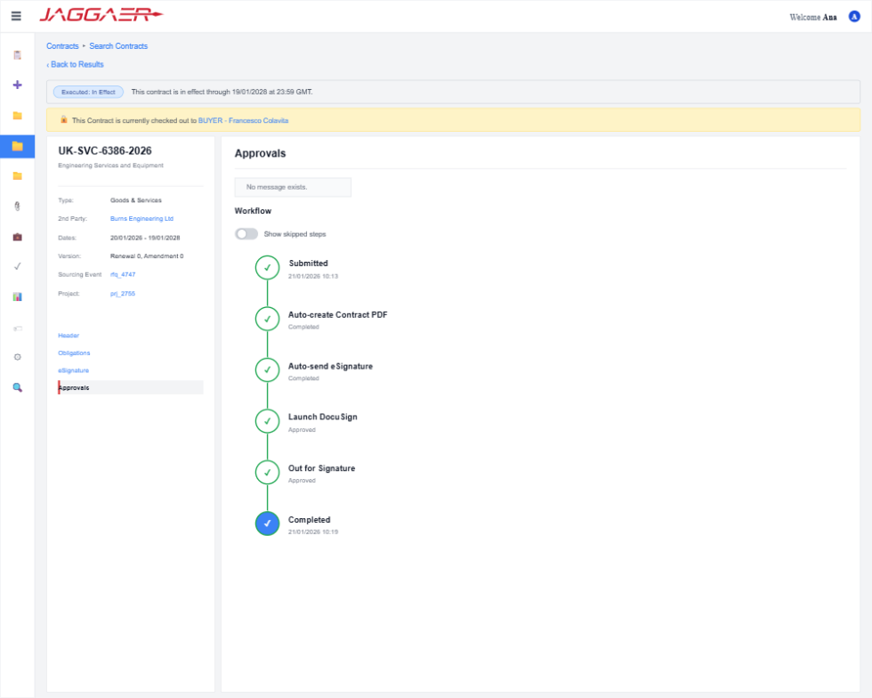Open sourcing event rfq_4747 link
Image resolution: width=872 pixels, height=698 pixels.
[123, 274]
